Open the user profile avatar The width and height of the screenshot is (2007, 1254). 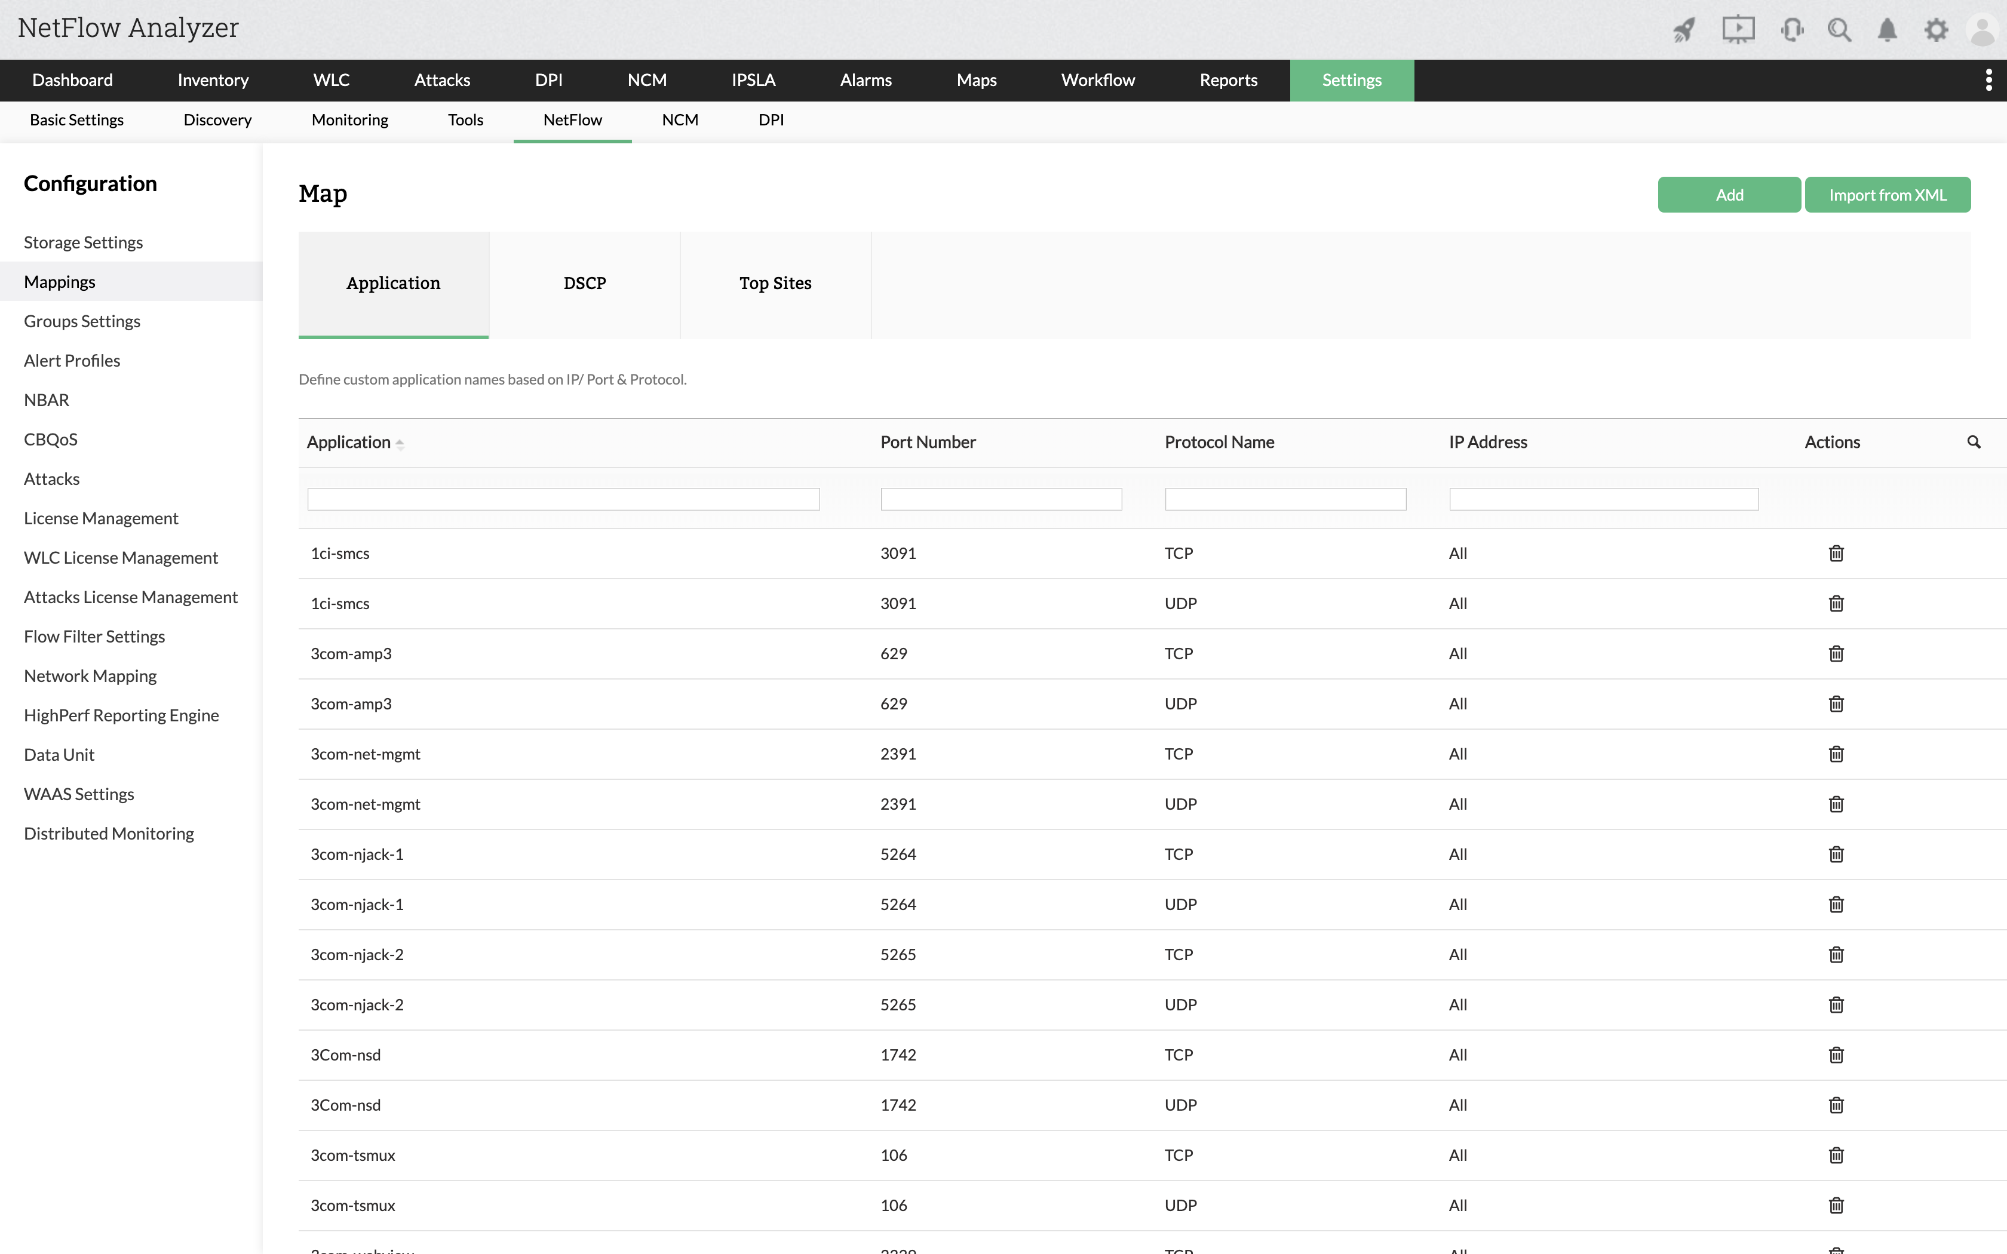[1983, 29]
